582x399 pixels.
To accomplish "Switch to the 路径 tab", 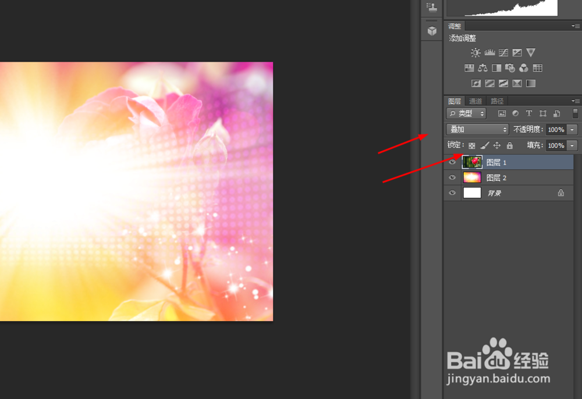I will [x=497, y=101].
